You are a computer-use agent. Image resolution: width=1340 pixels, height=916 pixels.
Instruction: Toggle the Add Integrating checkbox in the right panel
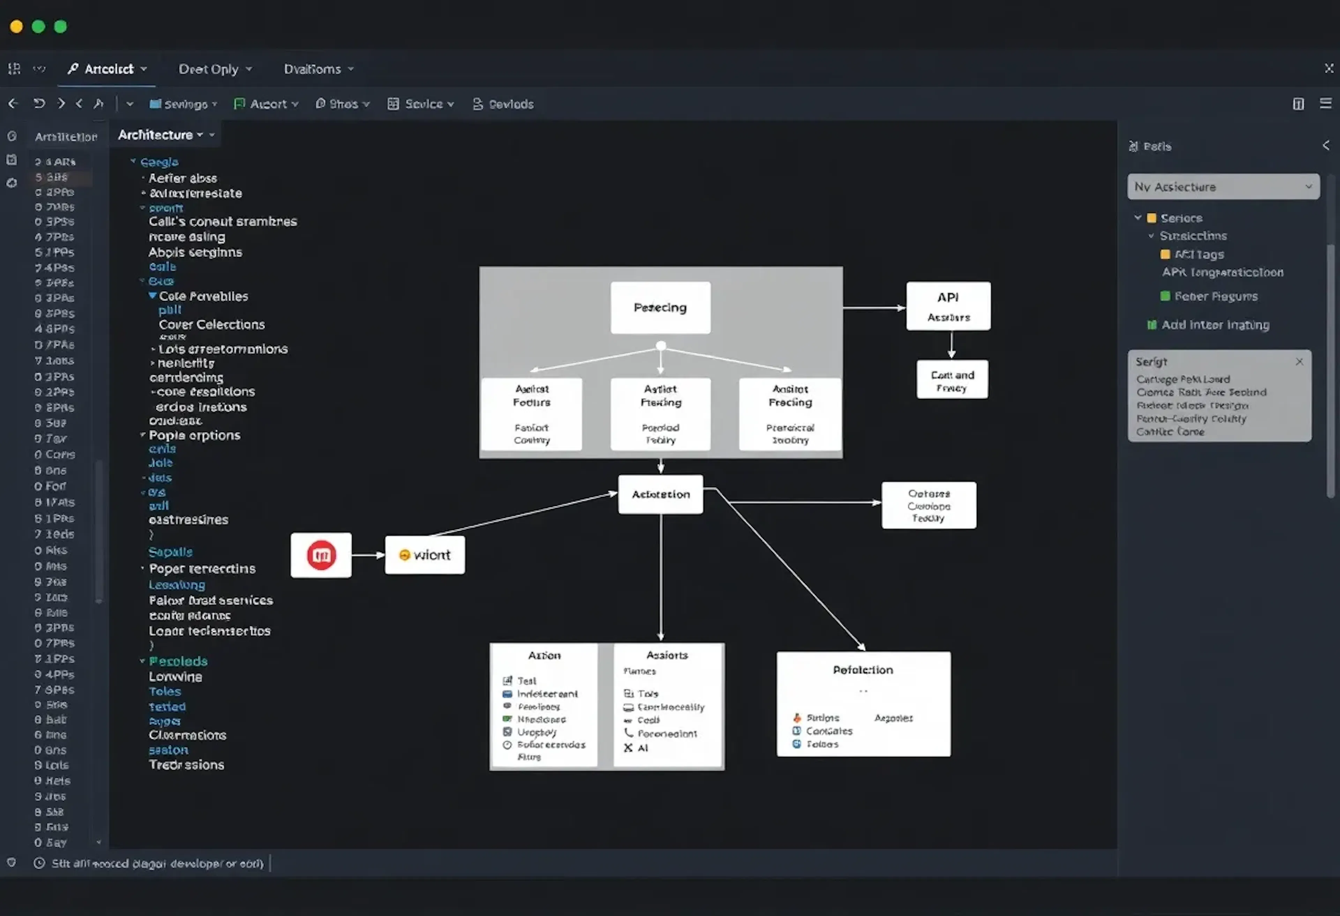point(1152,325)
